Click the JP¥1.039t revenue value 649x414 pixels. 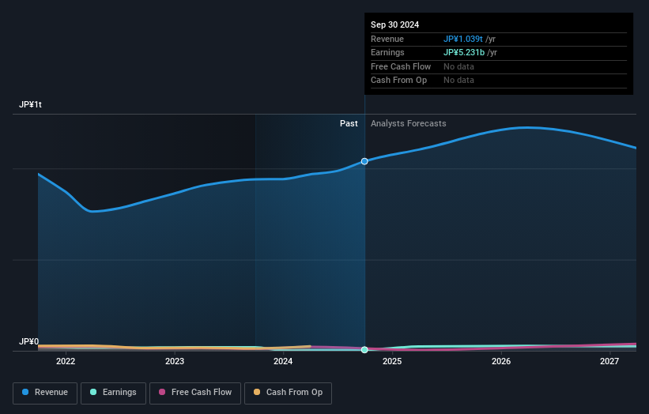pos(462,39)
